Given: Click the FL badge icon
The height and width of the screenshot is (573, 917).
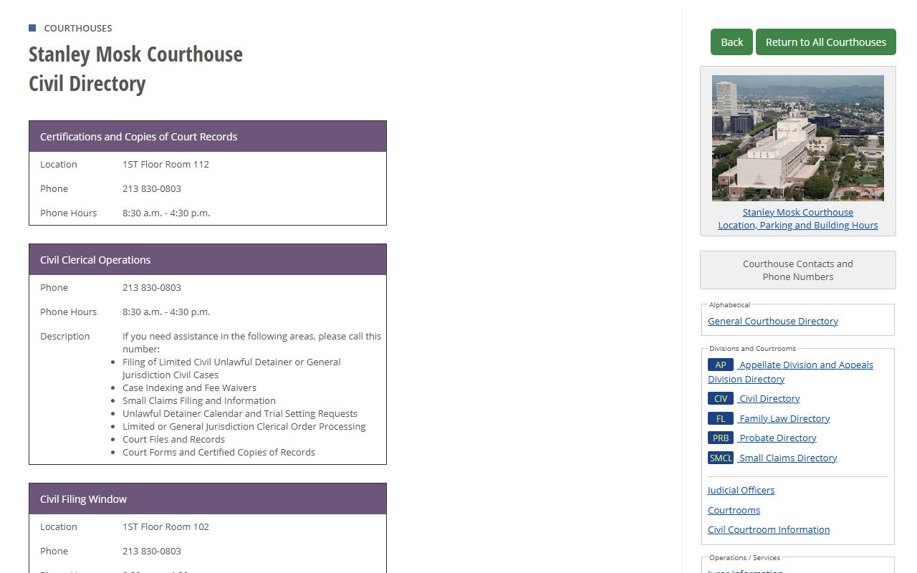Looking at the screenshot, I should 721,418.
